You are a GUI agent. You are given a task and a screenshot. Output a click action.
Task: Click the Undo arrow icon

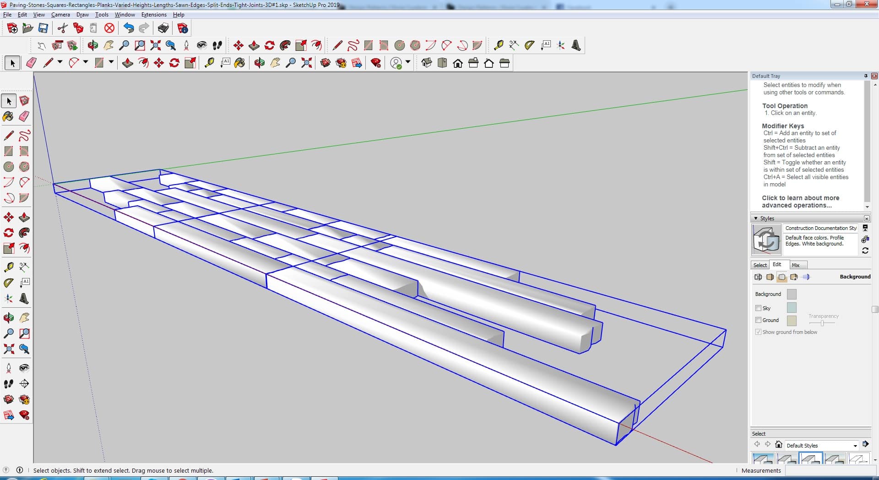tap(129, 28)
